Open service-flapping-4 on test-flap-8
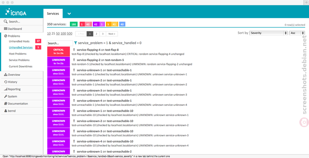 click(98, 50)
